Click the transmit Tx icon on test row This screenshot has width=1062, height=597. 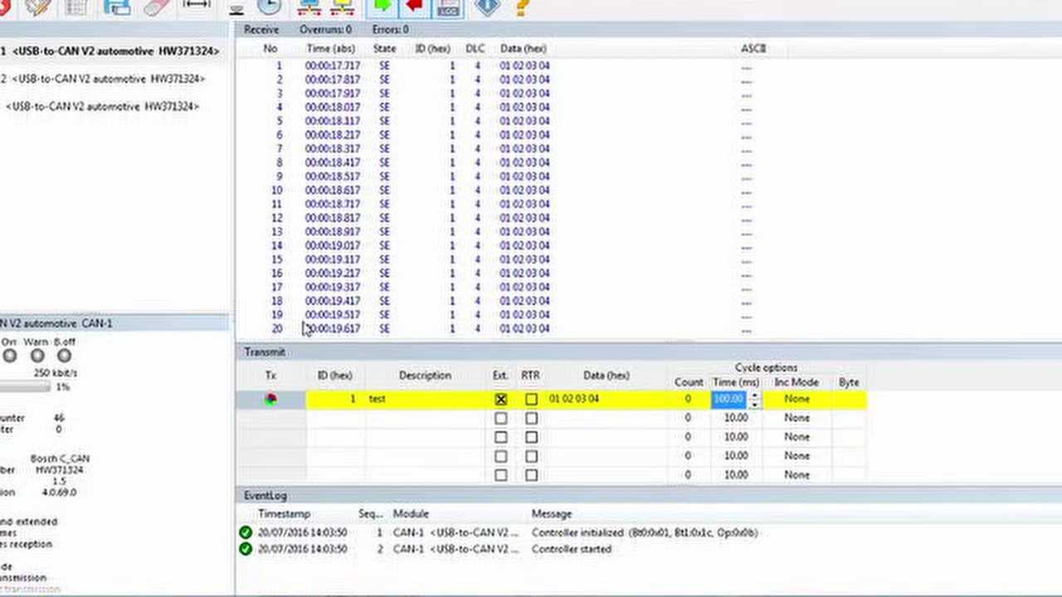[270, 399]
